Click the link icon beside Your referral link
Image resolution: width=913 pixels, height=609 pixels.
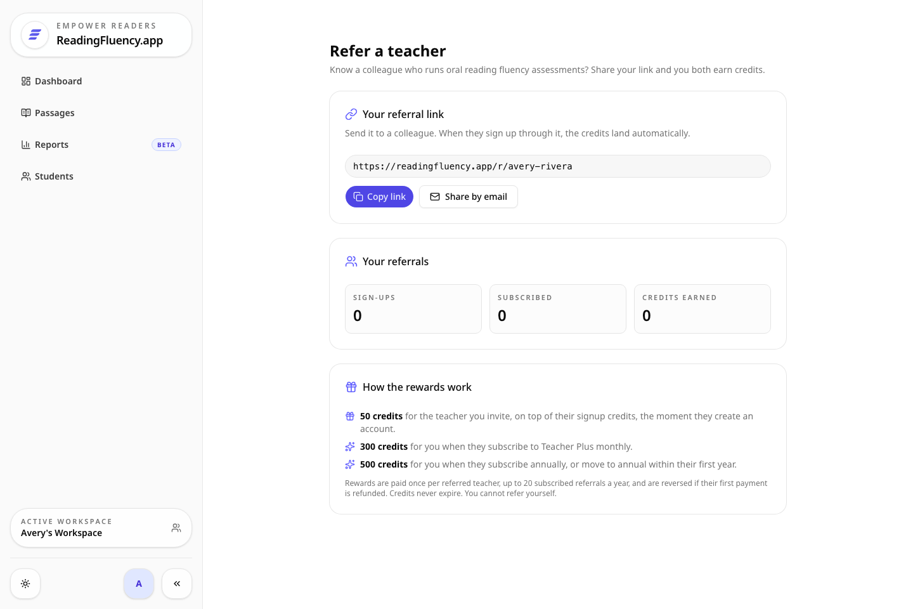[x=351, y=114]
